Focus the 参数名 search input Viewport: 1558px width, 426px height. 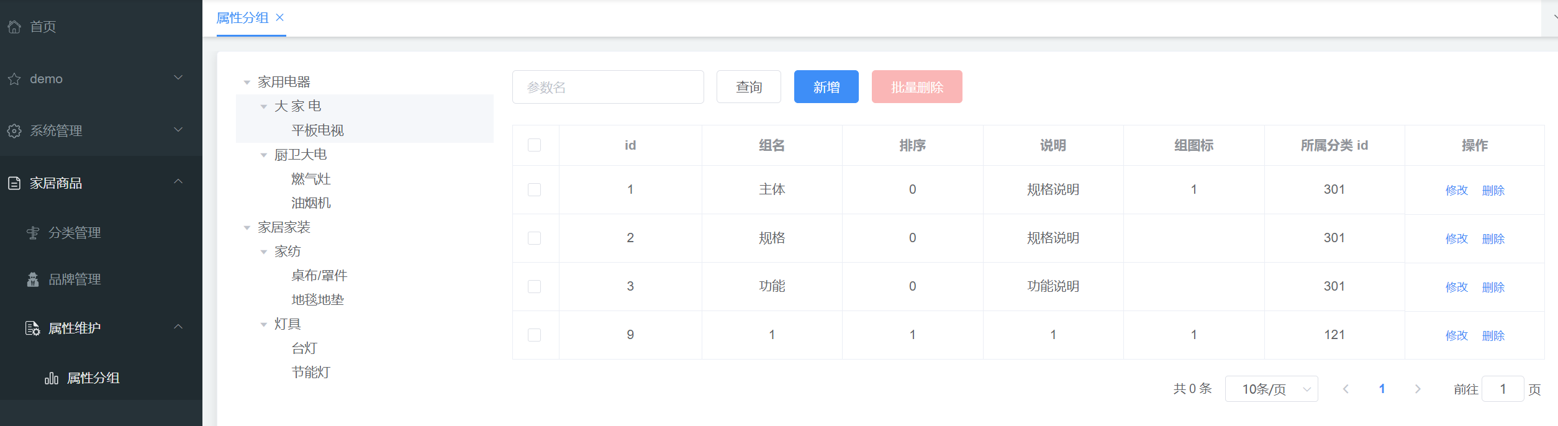608,87
